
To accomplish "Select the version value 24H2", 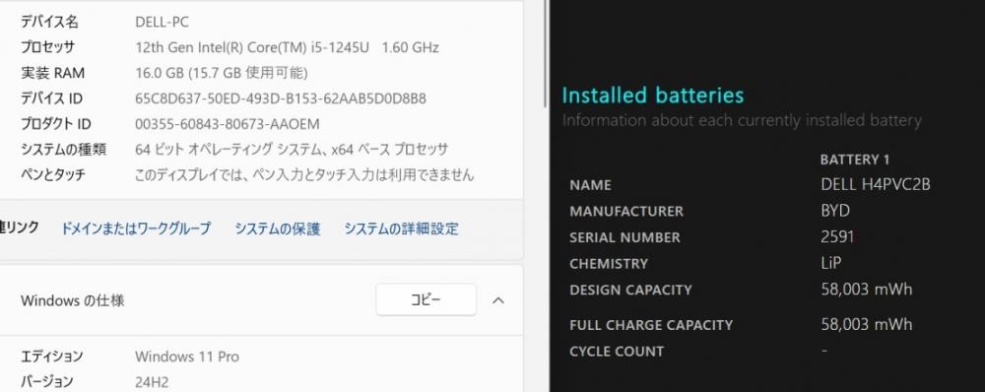I will [x=152, y=382].
